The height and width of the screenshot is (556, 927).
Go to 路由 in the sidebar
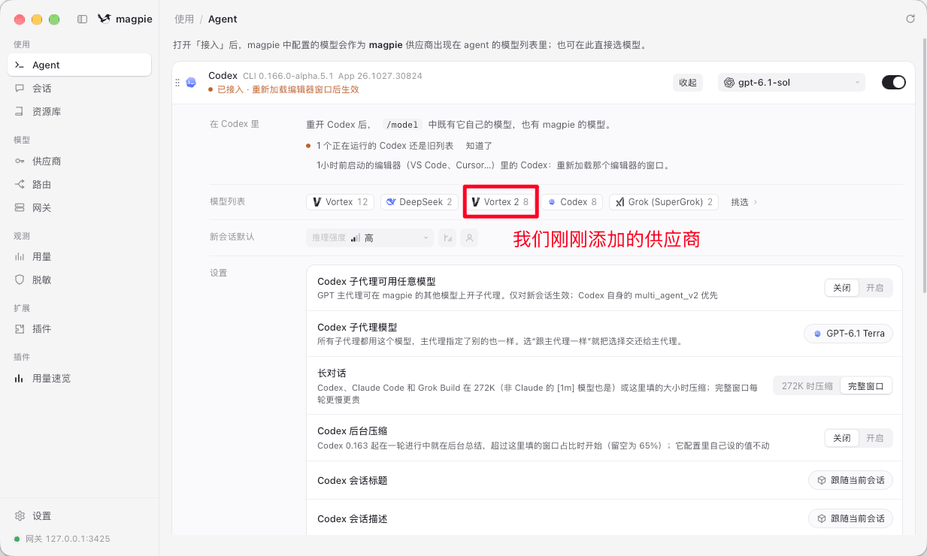point(79,185)
